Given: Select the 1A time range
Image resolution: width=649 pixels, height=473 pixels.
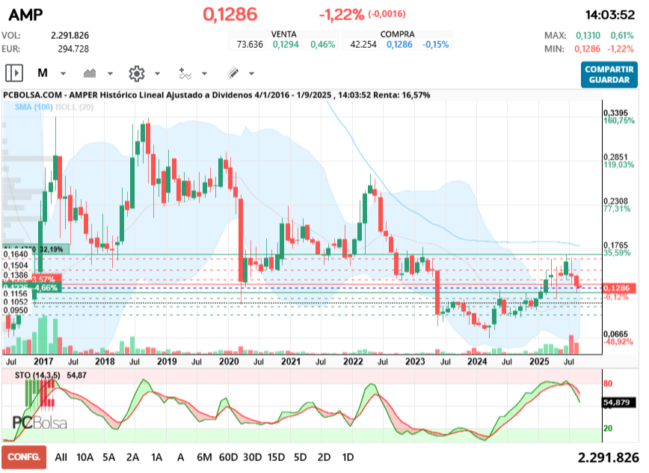Looking at the screenshot, I should click(x=156, y=457).
